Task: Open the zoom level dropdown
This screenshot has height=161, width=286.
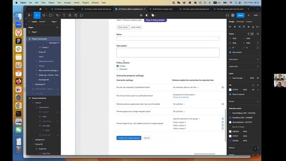Action: 257,15
